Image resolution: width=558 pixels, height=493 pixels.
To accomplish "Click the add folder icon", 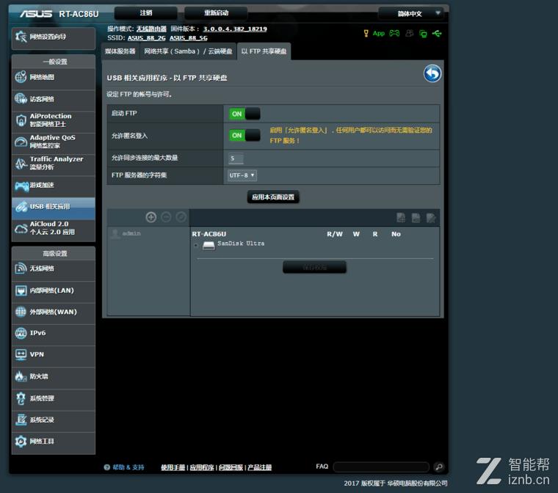I will point(401,218).
